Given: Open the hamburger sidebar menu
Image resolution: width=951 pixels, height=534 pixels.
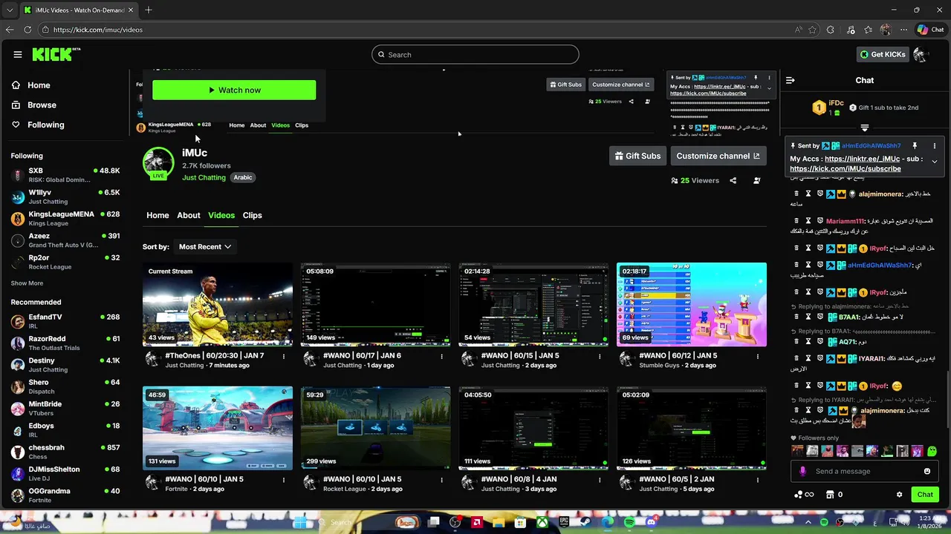Looking at the screenshot, I should [18, 54].
